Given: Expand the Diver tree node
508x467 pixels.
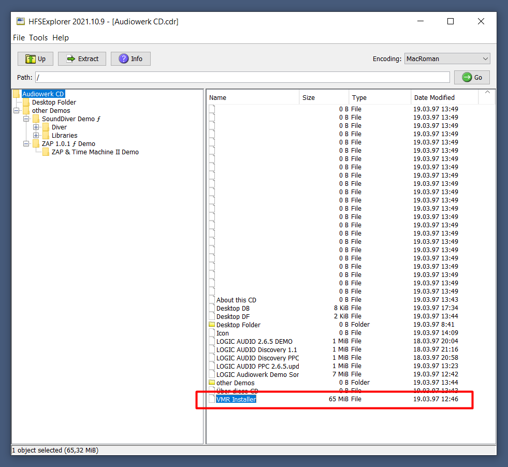Looking at the screenshot, I should pyautogui.click(x=36, y=127).
